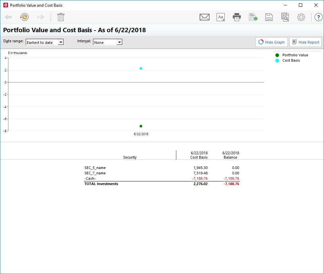Expand the Interval dropdown
324x274 pixels.
point(119,42)
